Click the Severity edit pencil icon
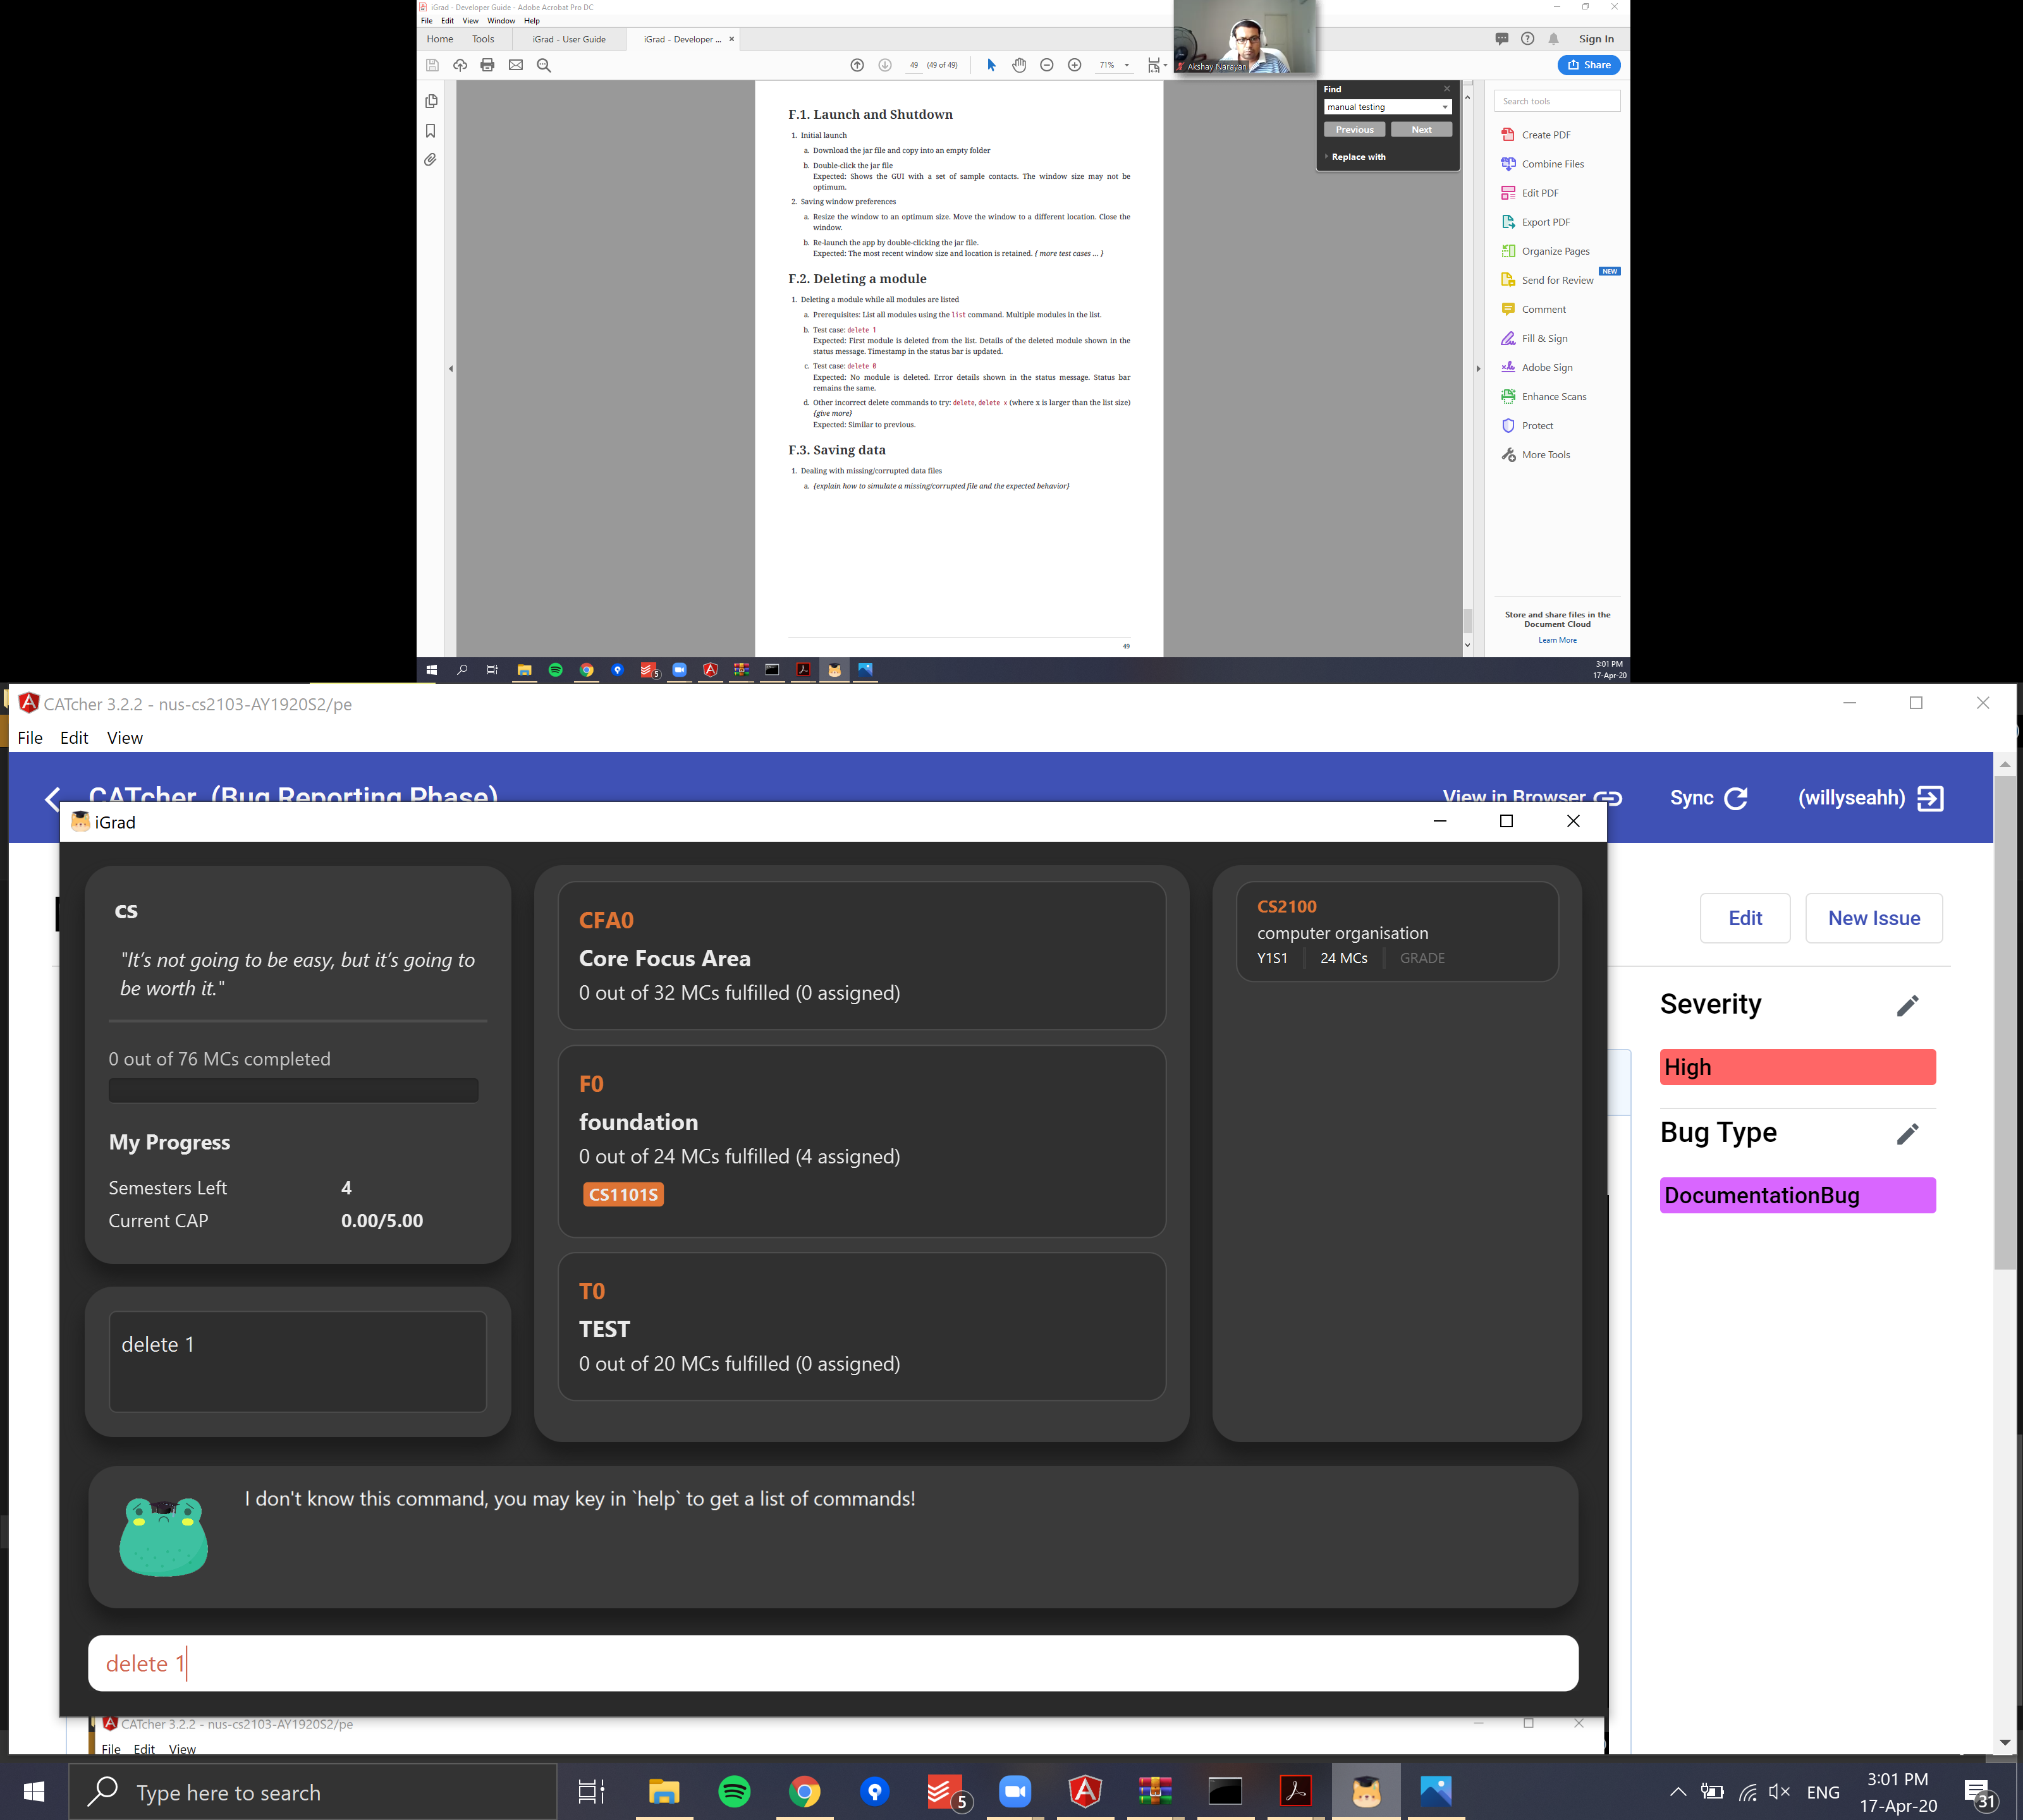This screenshot has width=2023, height=1820. 1907,1006
